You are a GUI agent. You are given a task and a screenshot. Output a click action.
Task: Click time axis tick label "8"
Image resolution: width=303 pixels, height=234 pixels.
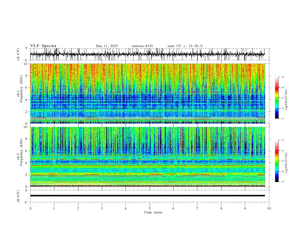tap(221, 208)
